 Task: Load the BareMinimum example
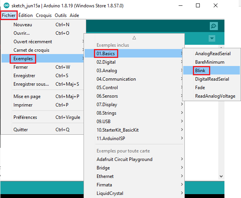point(211,62)
